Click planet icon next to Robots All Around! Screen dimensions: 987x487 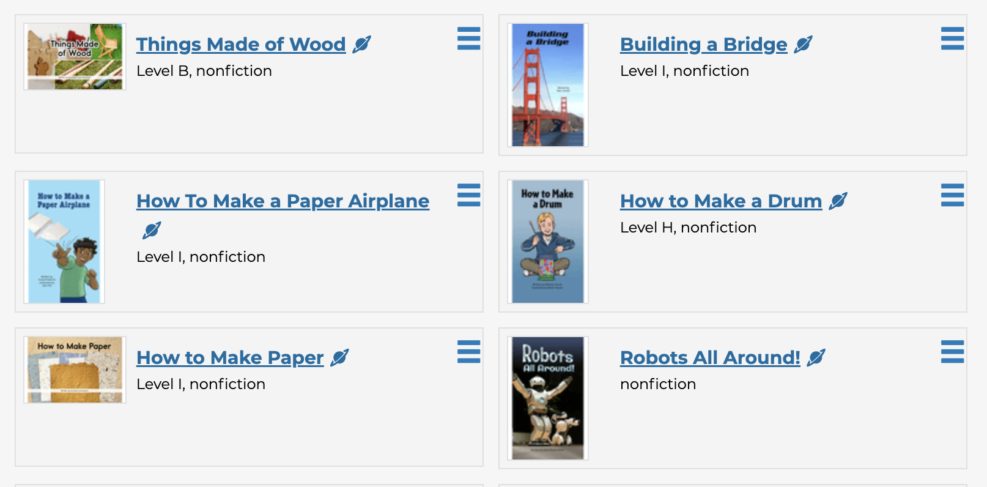[816, 357]
